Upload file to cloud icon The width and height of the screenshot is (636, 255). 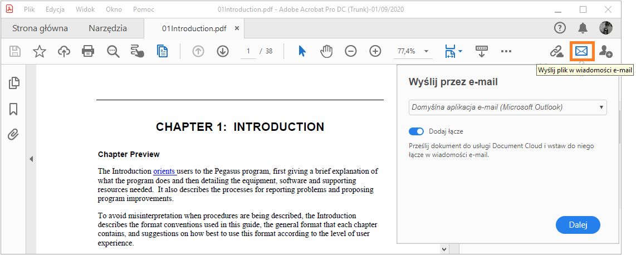(x=63, y=51)
